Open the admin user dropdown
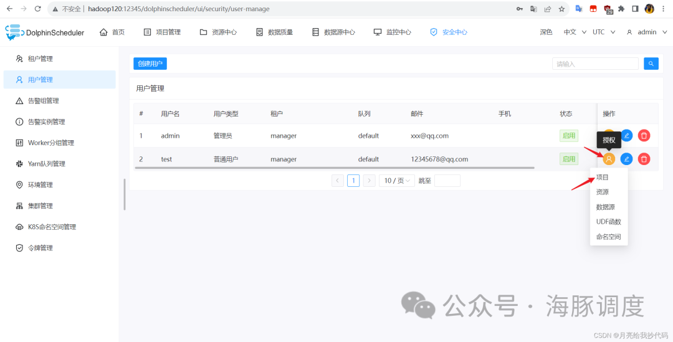673x342 pixels. 647,32
